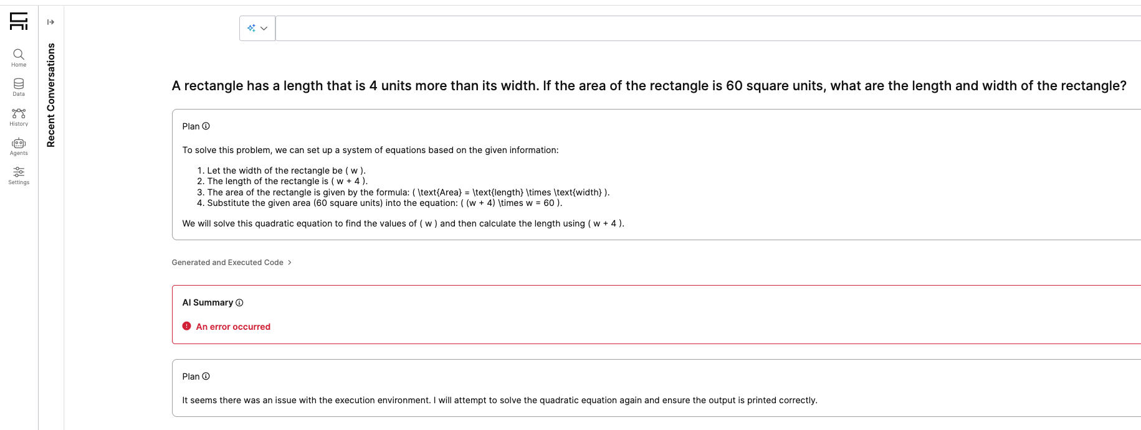Click the "It seems there was an issue" text
1141x430 pixels.
[x=499, y=400]
